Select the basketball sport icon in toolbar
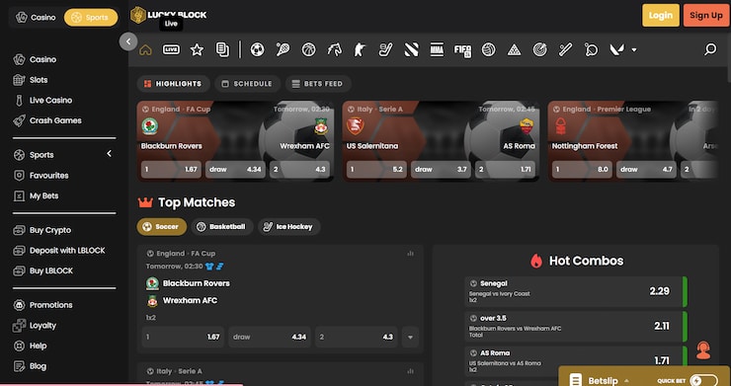The height and width of the screenshot is (386, 731). (308, 49)
